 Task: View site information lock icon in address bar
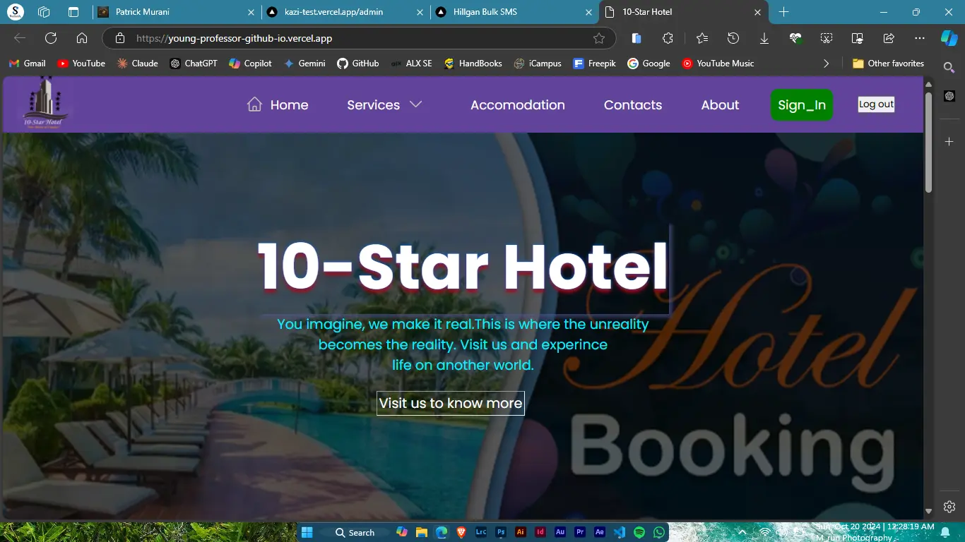point(120,38)
